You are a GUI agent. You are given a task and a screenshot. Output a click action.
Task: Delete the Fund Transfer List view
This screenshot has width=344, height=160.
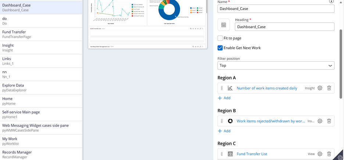[x=329, y=154]
